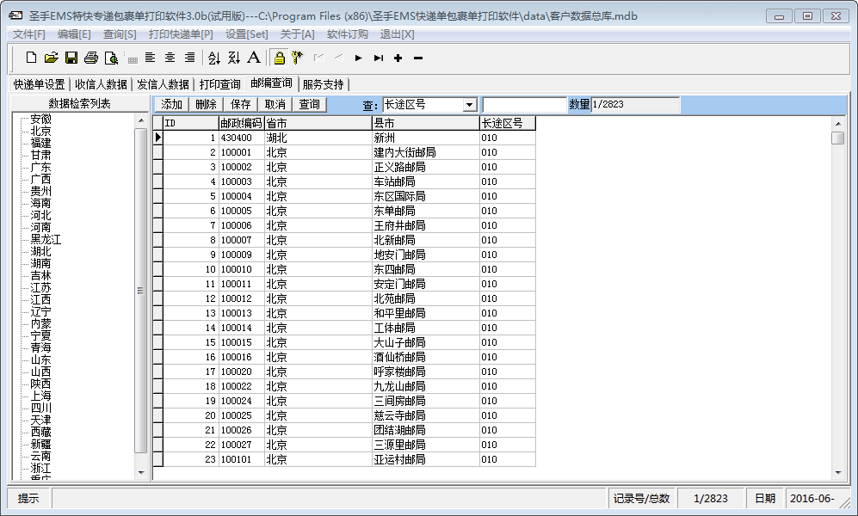The image size is (858, 516).
Task: Select 广东 in the province tree
Action: pos(41,167)
